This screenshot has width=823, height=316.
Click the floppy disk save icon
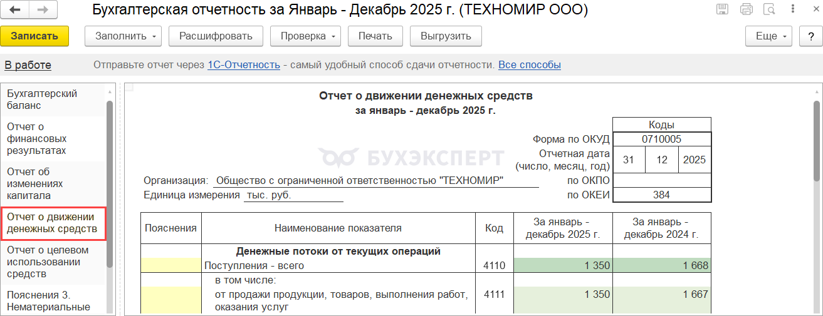click(x=723, y=9)
